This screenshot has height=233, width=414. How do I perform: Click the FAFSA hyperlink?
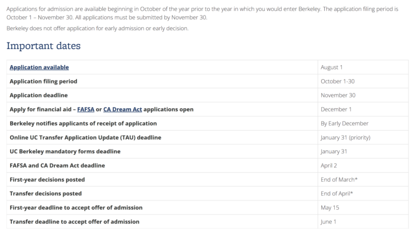pos(85,109)
